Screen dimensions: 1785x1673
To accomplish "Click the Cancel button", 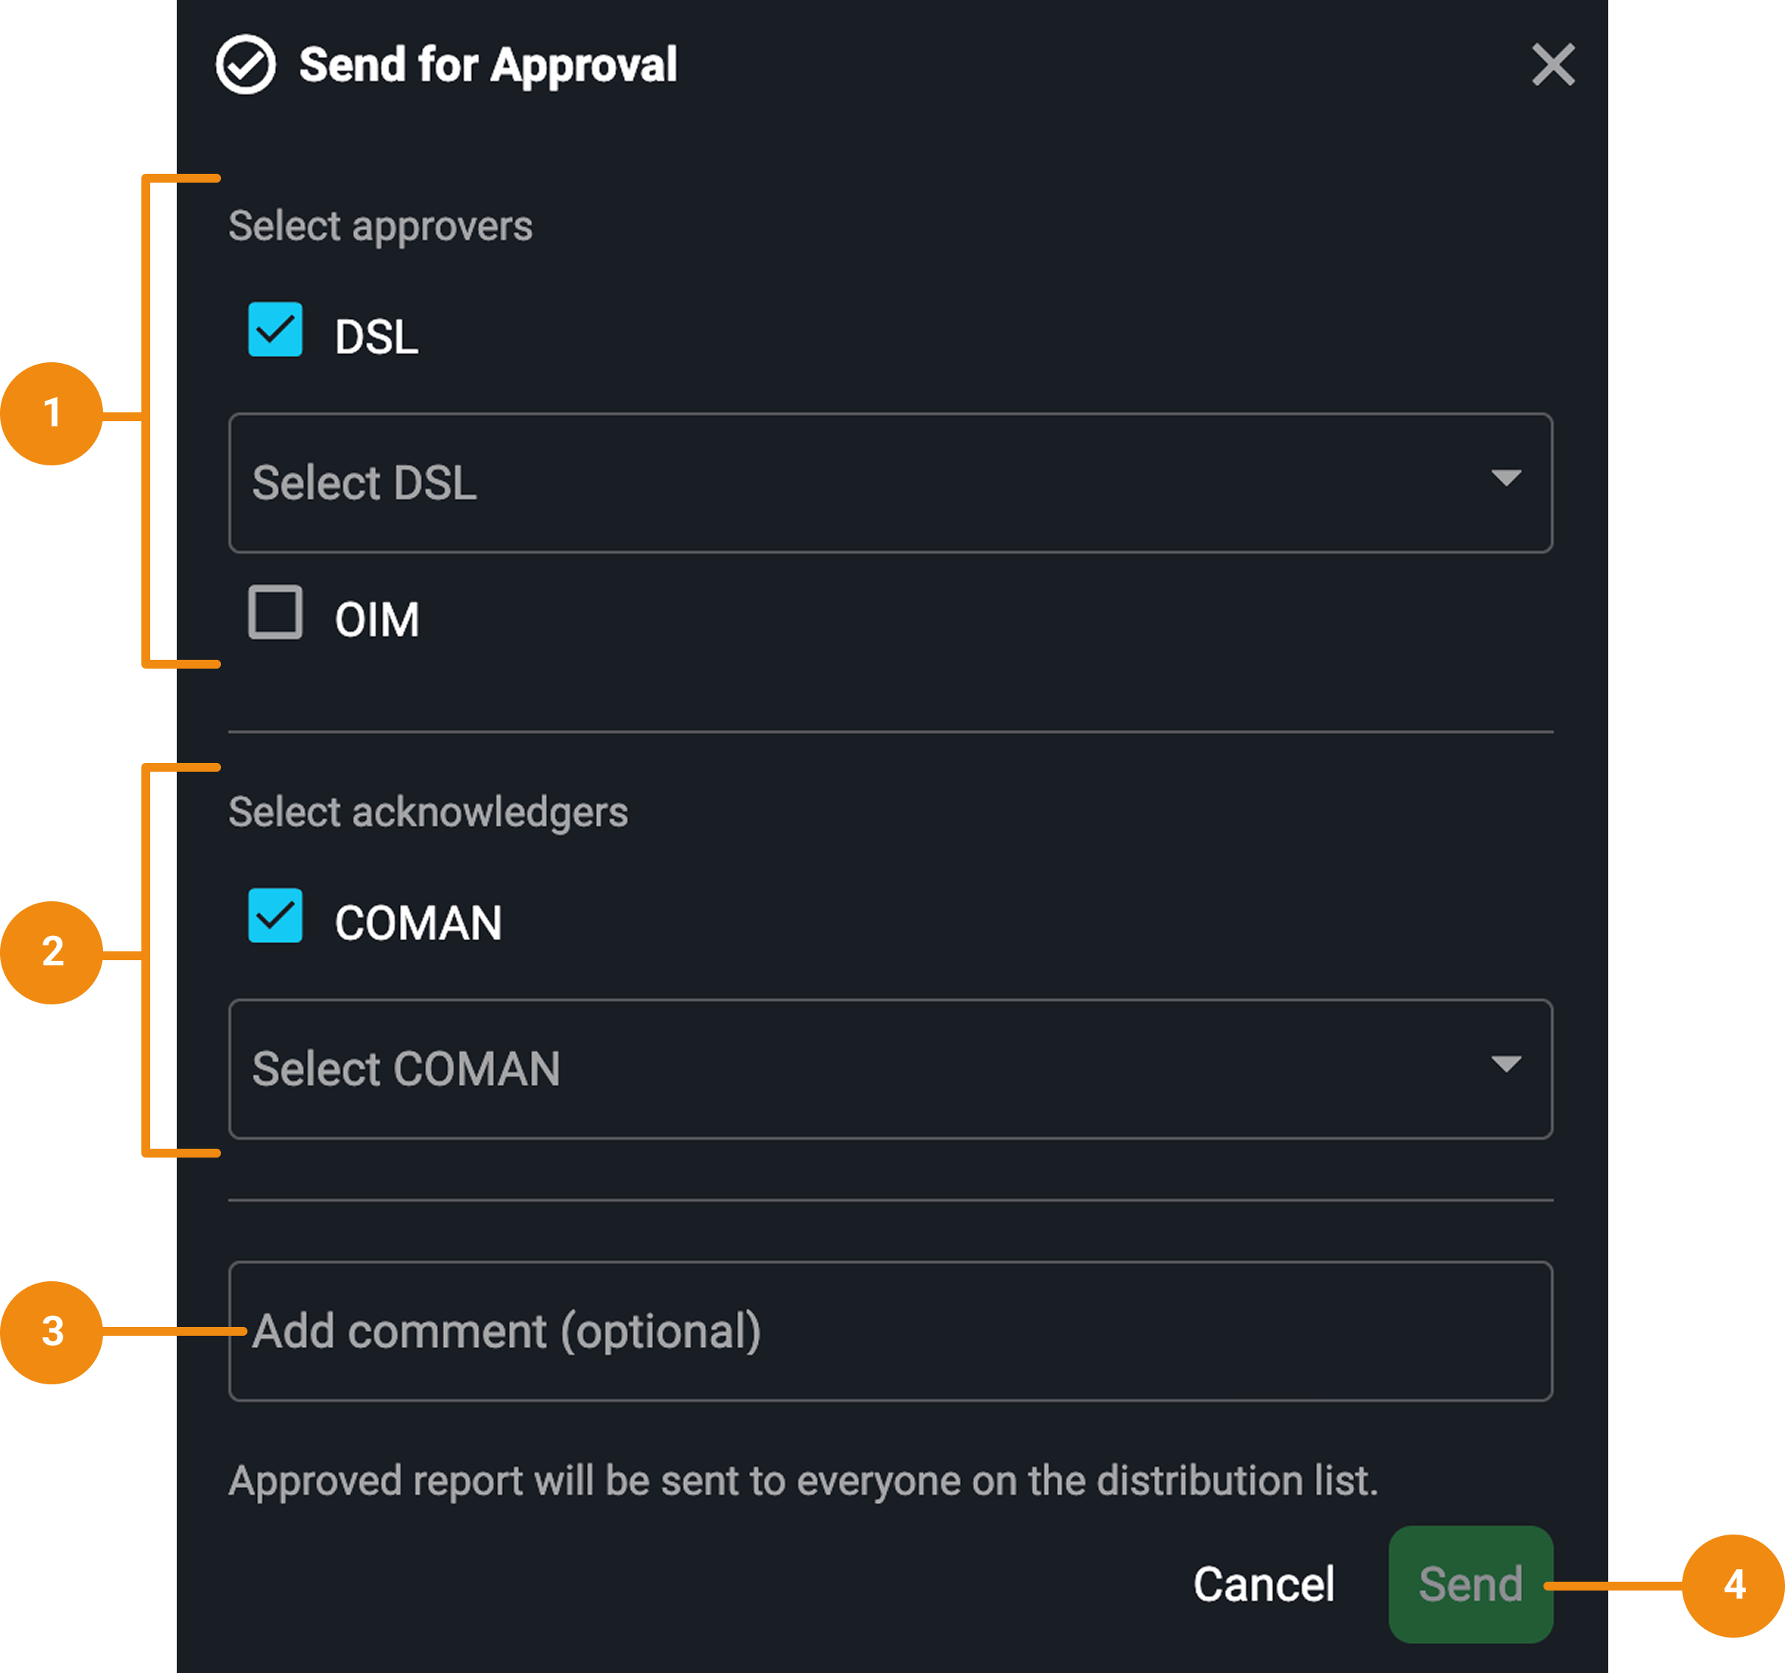I will [1264, 1584].
